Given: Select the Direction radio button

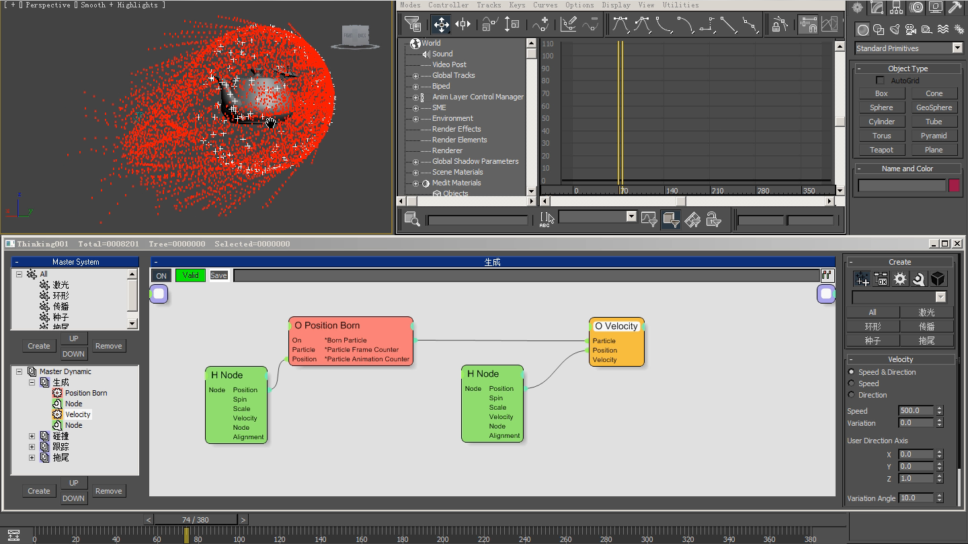Looking at the screenshot, I should coord(852,394).
